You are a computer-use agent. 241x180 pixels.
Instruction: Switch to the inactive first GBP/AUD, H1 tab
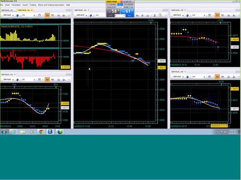point(7,10)
